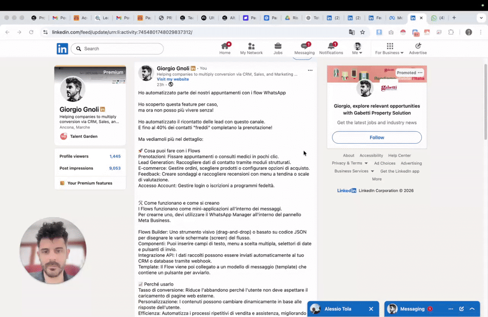The image size is (488, 317).
Task: View site information icon in address bar
Action: (45, 32)
